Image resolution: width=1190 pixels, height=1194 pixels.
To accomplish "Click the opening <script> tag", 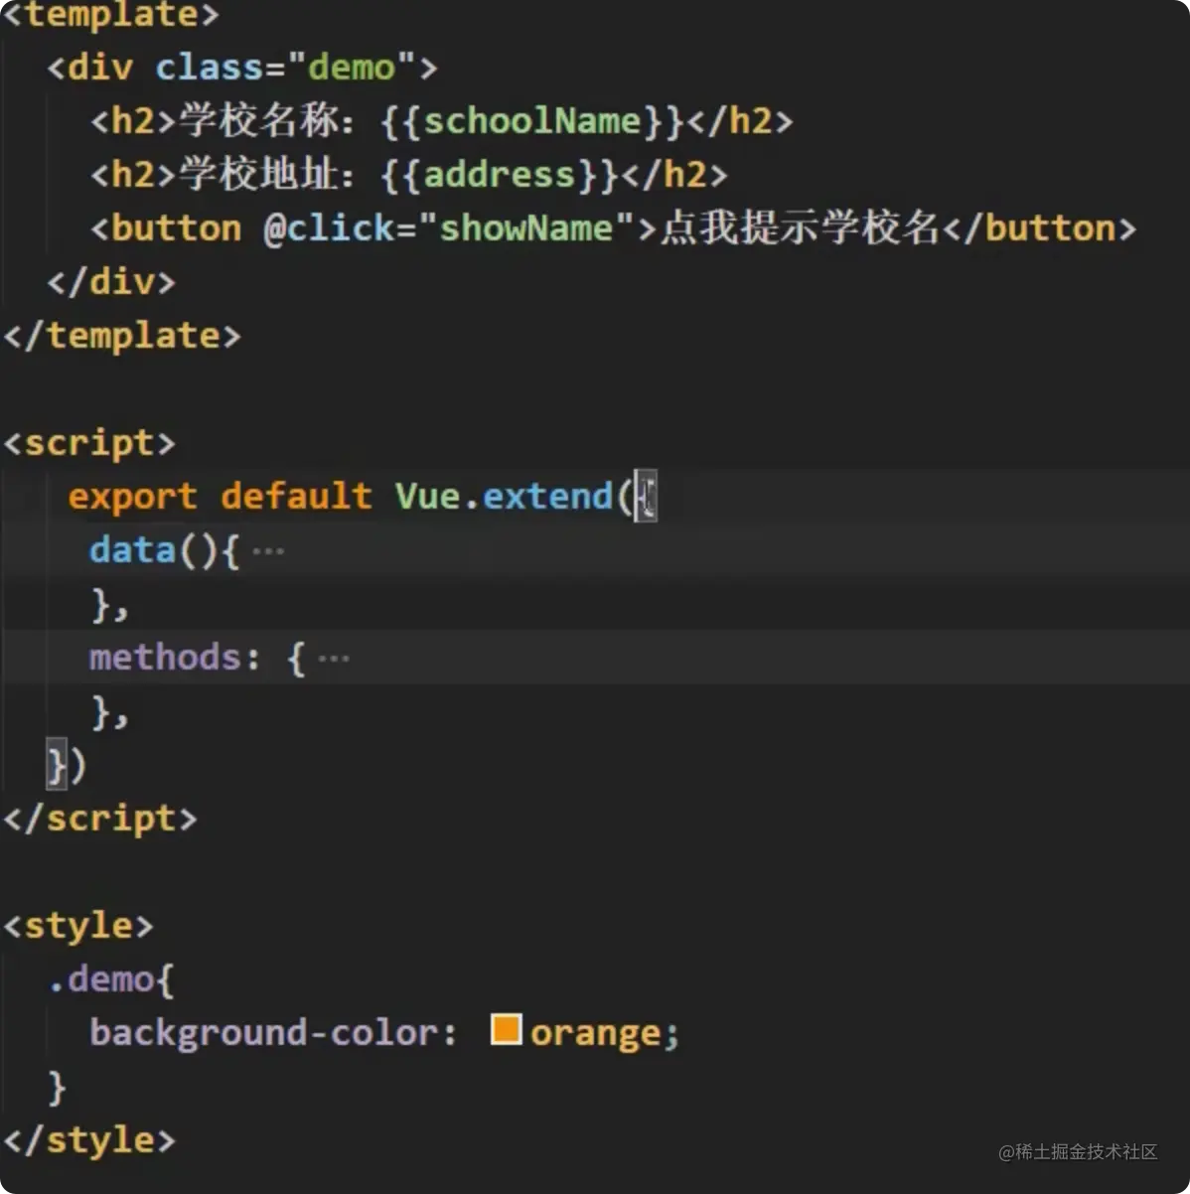I will 89,443.
